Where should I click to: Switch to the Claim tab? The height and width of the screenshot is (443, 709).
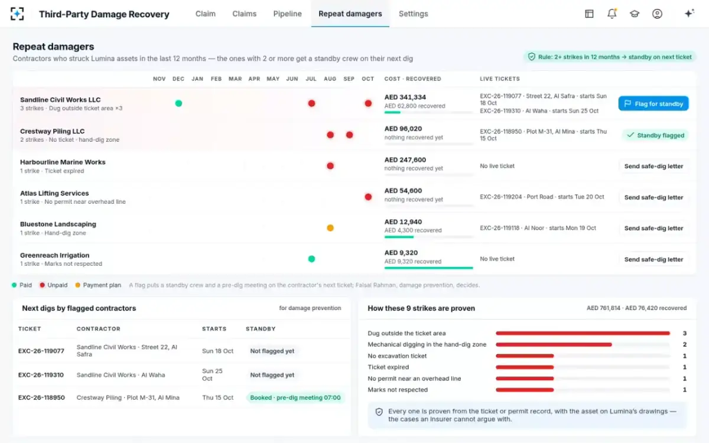point(206,14)
